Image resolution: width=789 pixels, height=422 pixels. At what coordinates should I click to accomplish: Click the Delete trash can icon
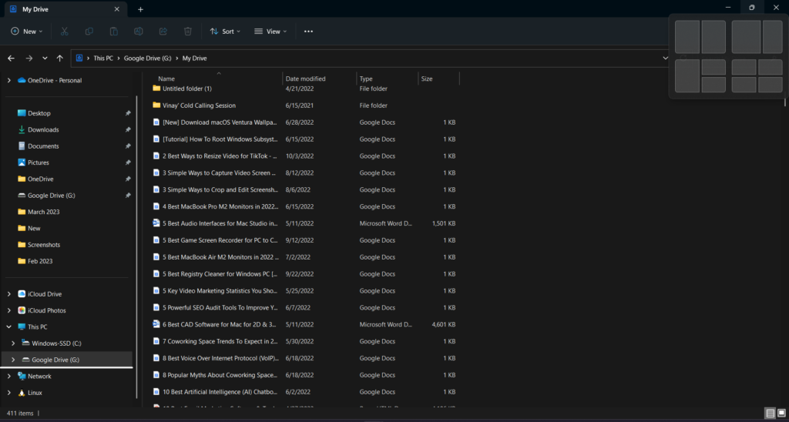pos(188,32)
